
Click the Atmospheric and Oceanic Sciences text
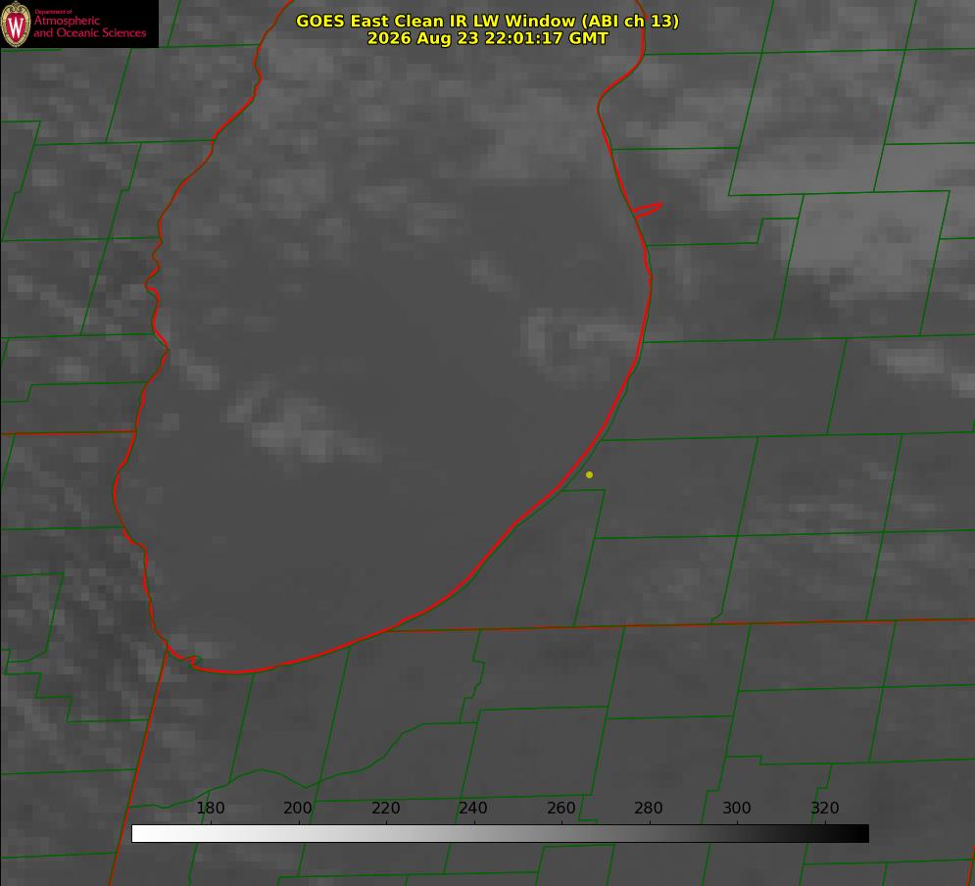click(x=89, y=26)
